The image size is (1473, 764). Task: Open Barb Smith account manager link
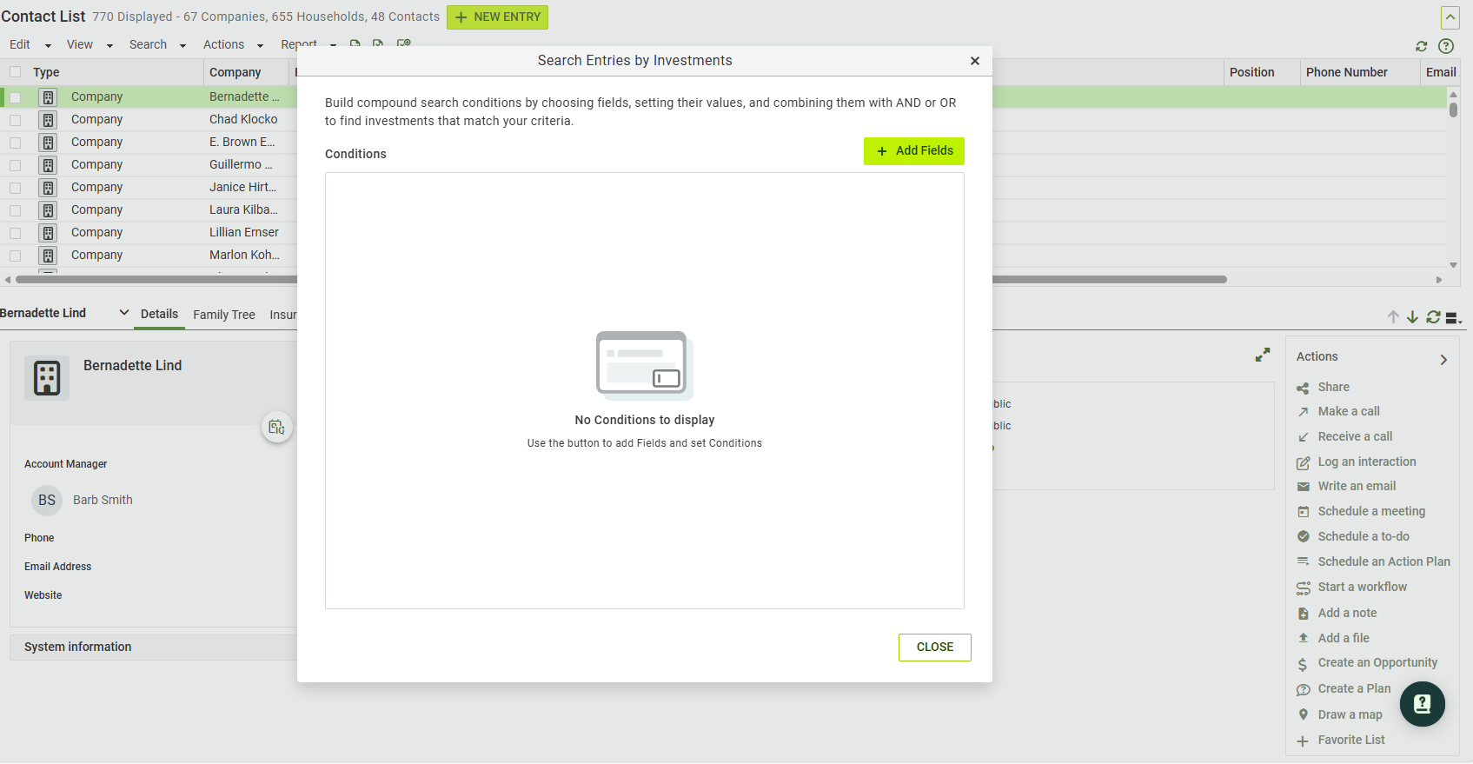pos(103,500)
